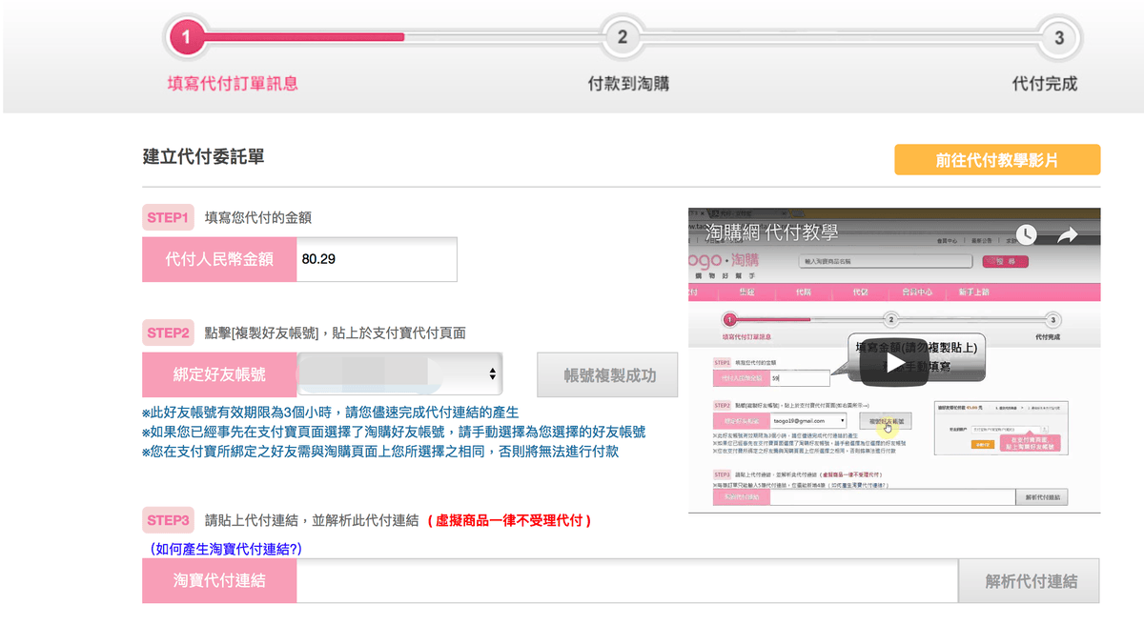Viewport: 1144px width, 625px height.
Task: Click the STEP3 pink badge
Action: click(x=169, y=520)
